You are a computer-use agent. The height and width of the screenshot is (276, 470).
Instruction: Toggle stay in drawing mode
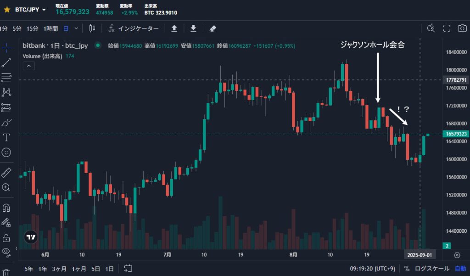coord(6,223)
